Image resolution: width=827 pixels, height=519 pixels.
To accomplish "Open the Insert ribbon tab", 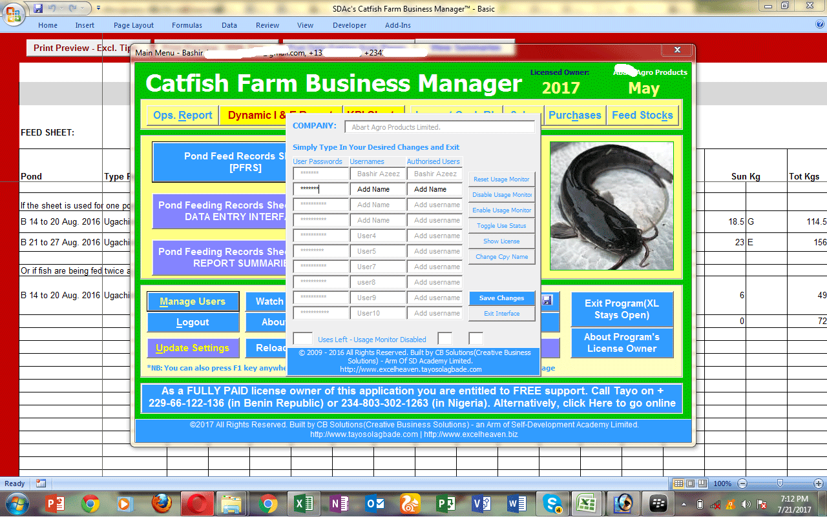I will [x=85, y=25].
